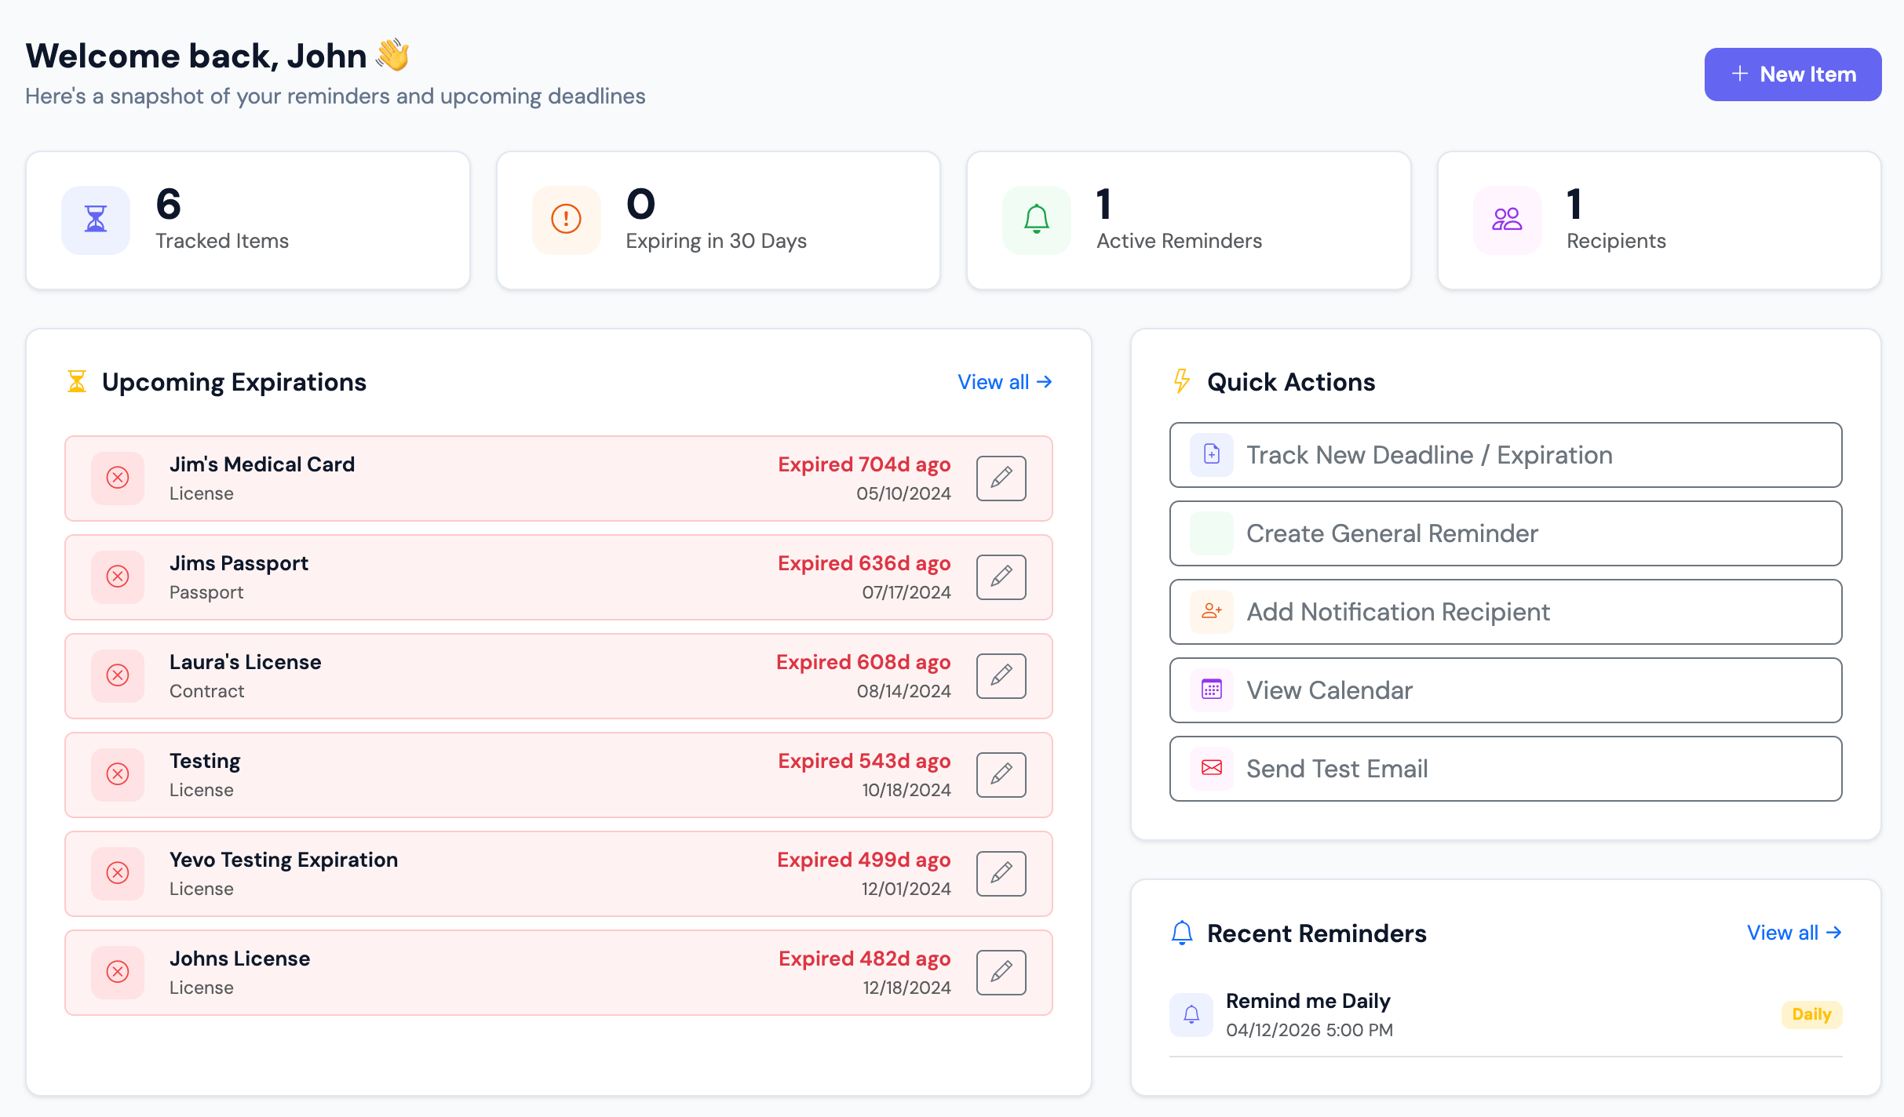
Task: Click Send Test Email quick action
Action: 1505,769
